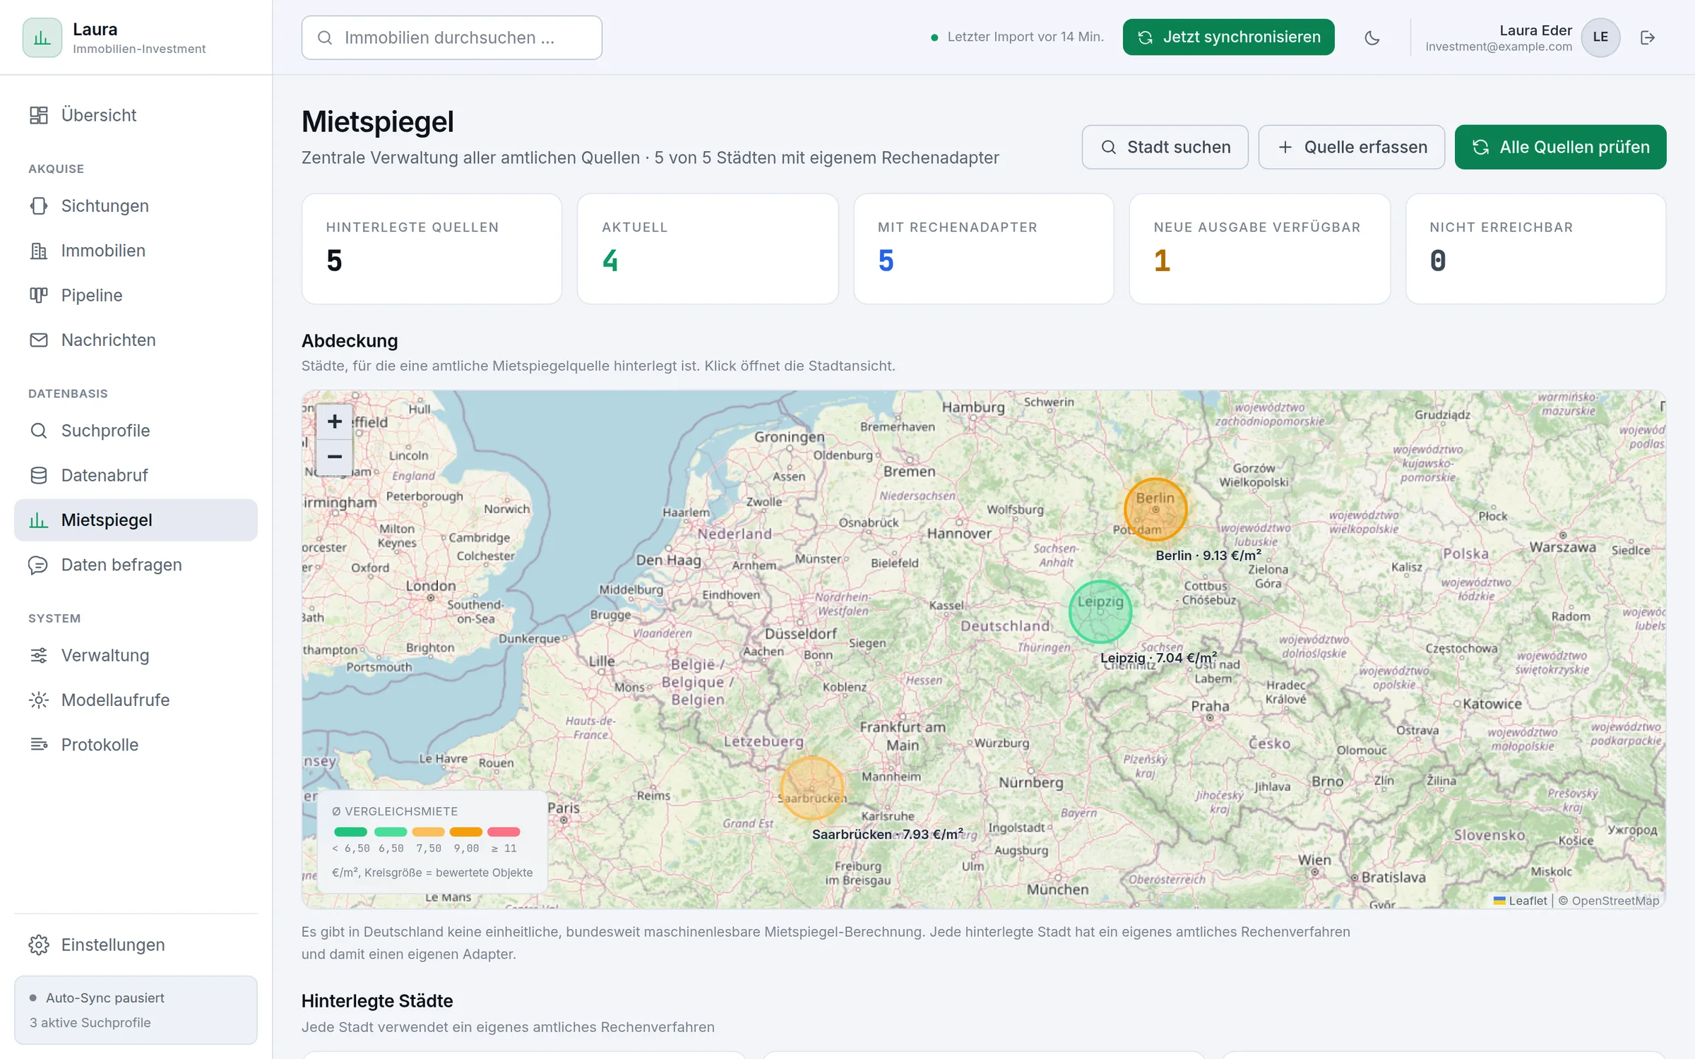This screenshot has height=1059, width=1695.
Task: Click the Mietspiegel chart icon in sidebar
Action: click(x=39, y=520)
